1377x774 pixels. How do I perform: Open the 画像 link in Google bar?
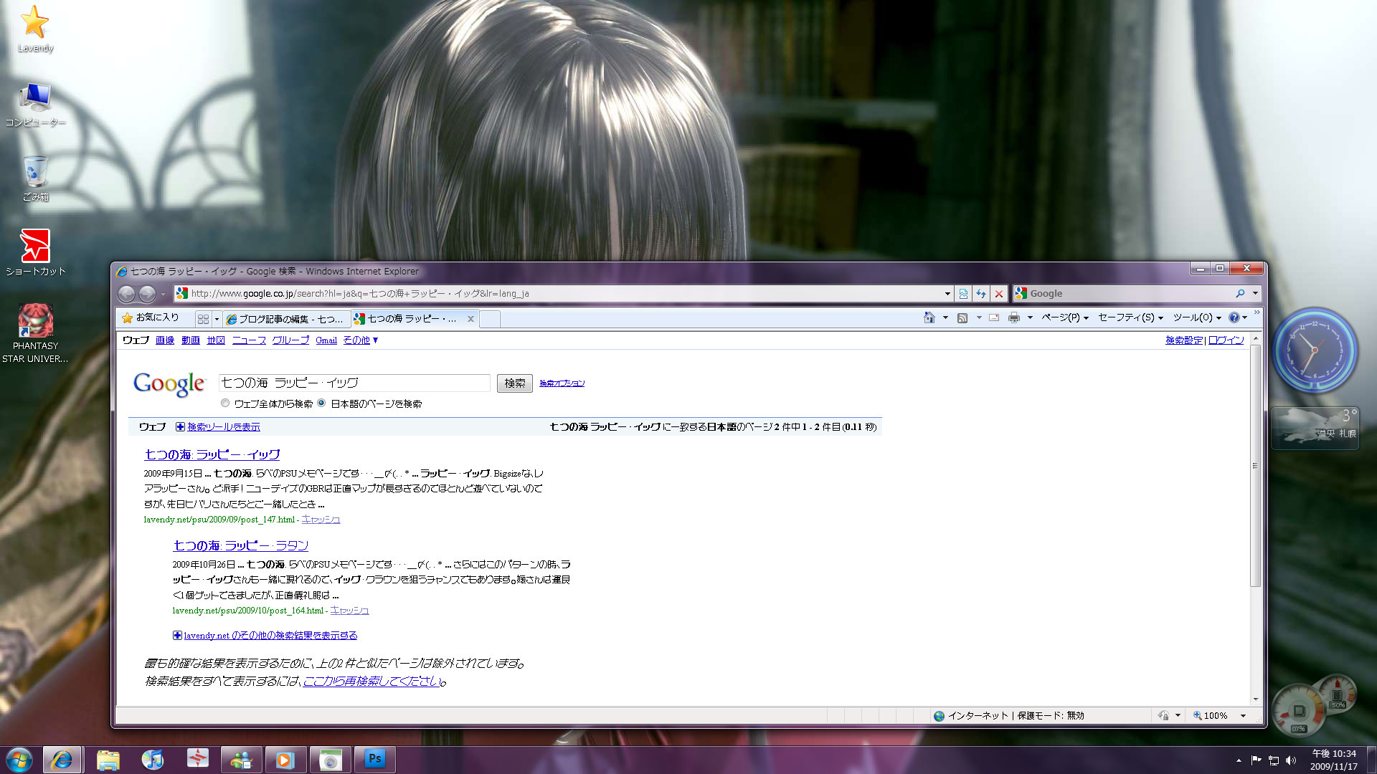click(x=165, y=340)
